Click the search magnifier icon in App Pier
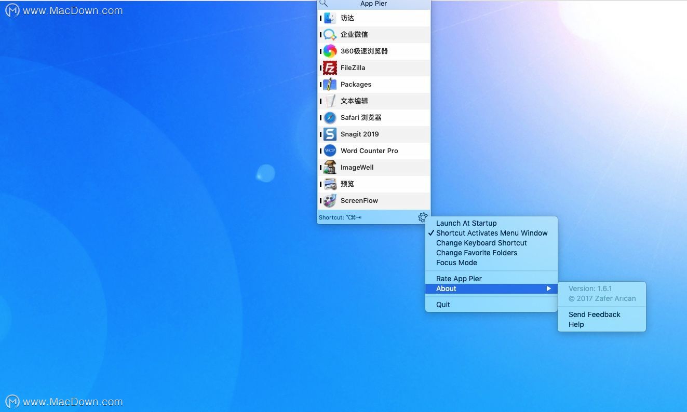Screen dimensions: 687x412 click(324, 3)
